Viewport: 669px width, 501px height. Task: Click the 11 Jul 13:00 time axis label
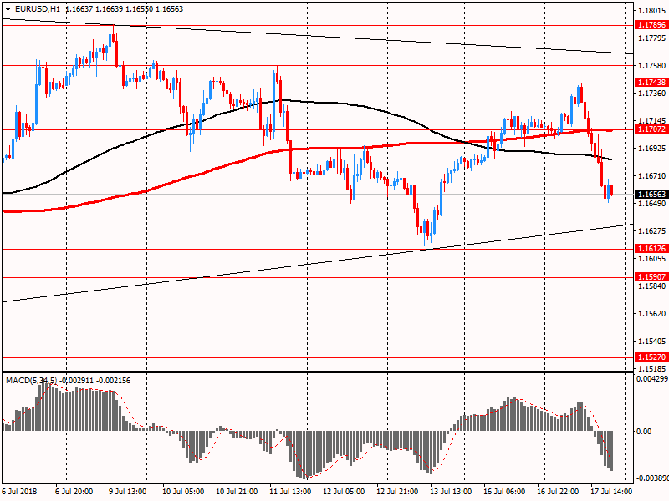(x=289, y=492)
